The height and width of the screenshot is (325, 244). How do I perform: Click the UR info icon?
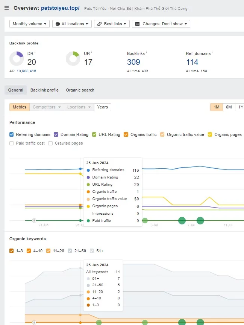point(91,52)
